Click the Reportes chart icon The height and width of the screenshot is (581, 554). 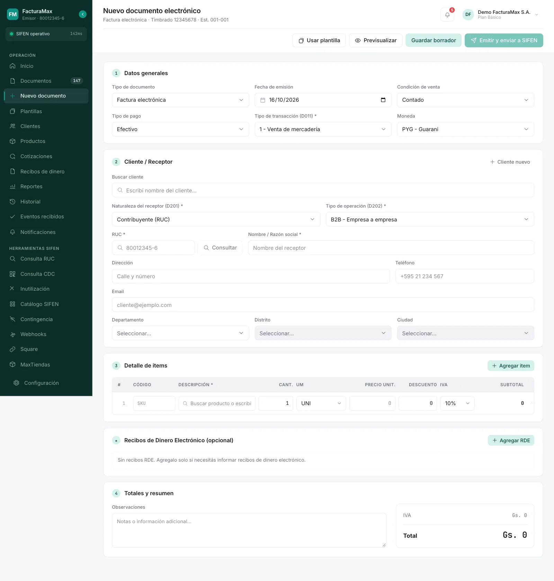[12, 187]
